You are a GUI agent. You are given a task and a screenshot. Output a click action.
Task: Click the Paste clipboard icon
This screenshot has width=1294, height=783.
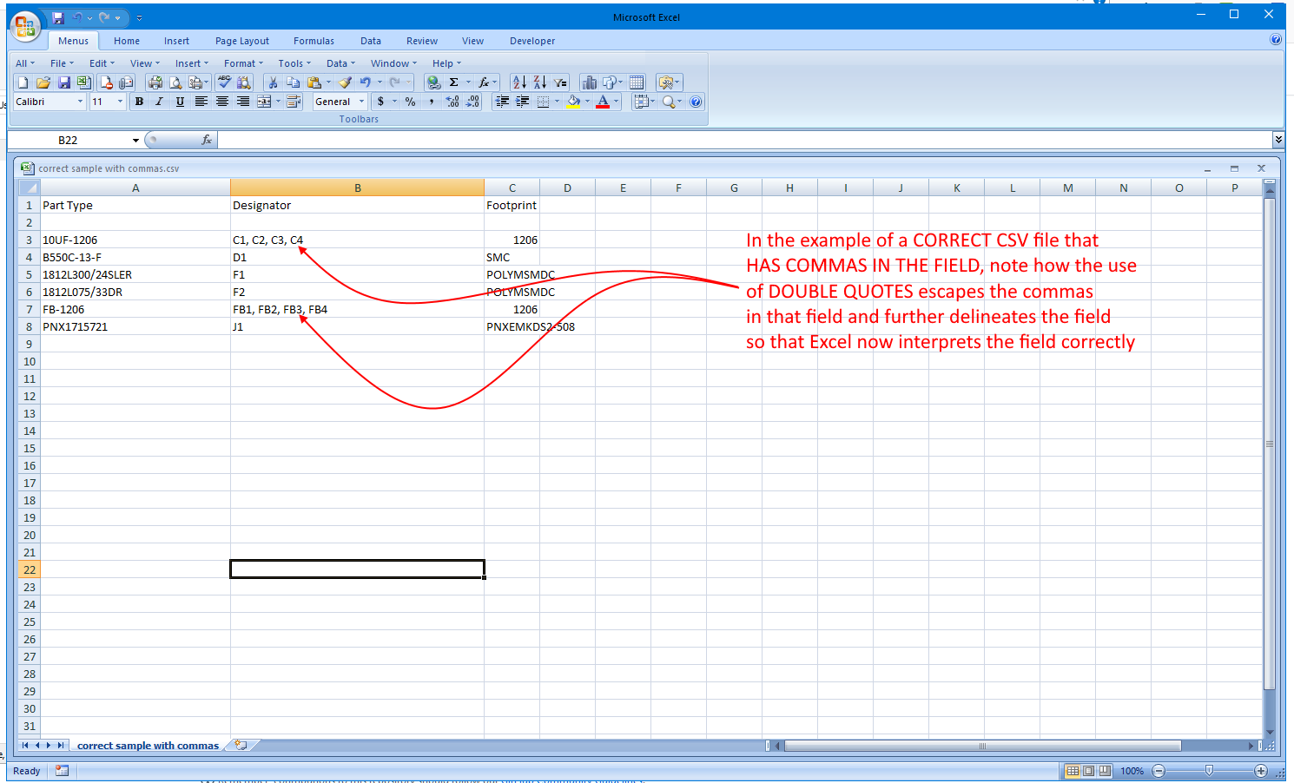click(x=314, y=82)
